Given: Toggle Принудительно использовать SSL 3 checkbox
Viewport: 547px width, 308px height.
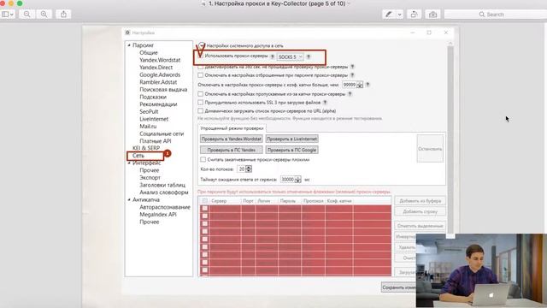Looking at the screenshot, I should (201, 103).
